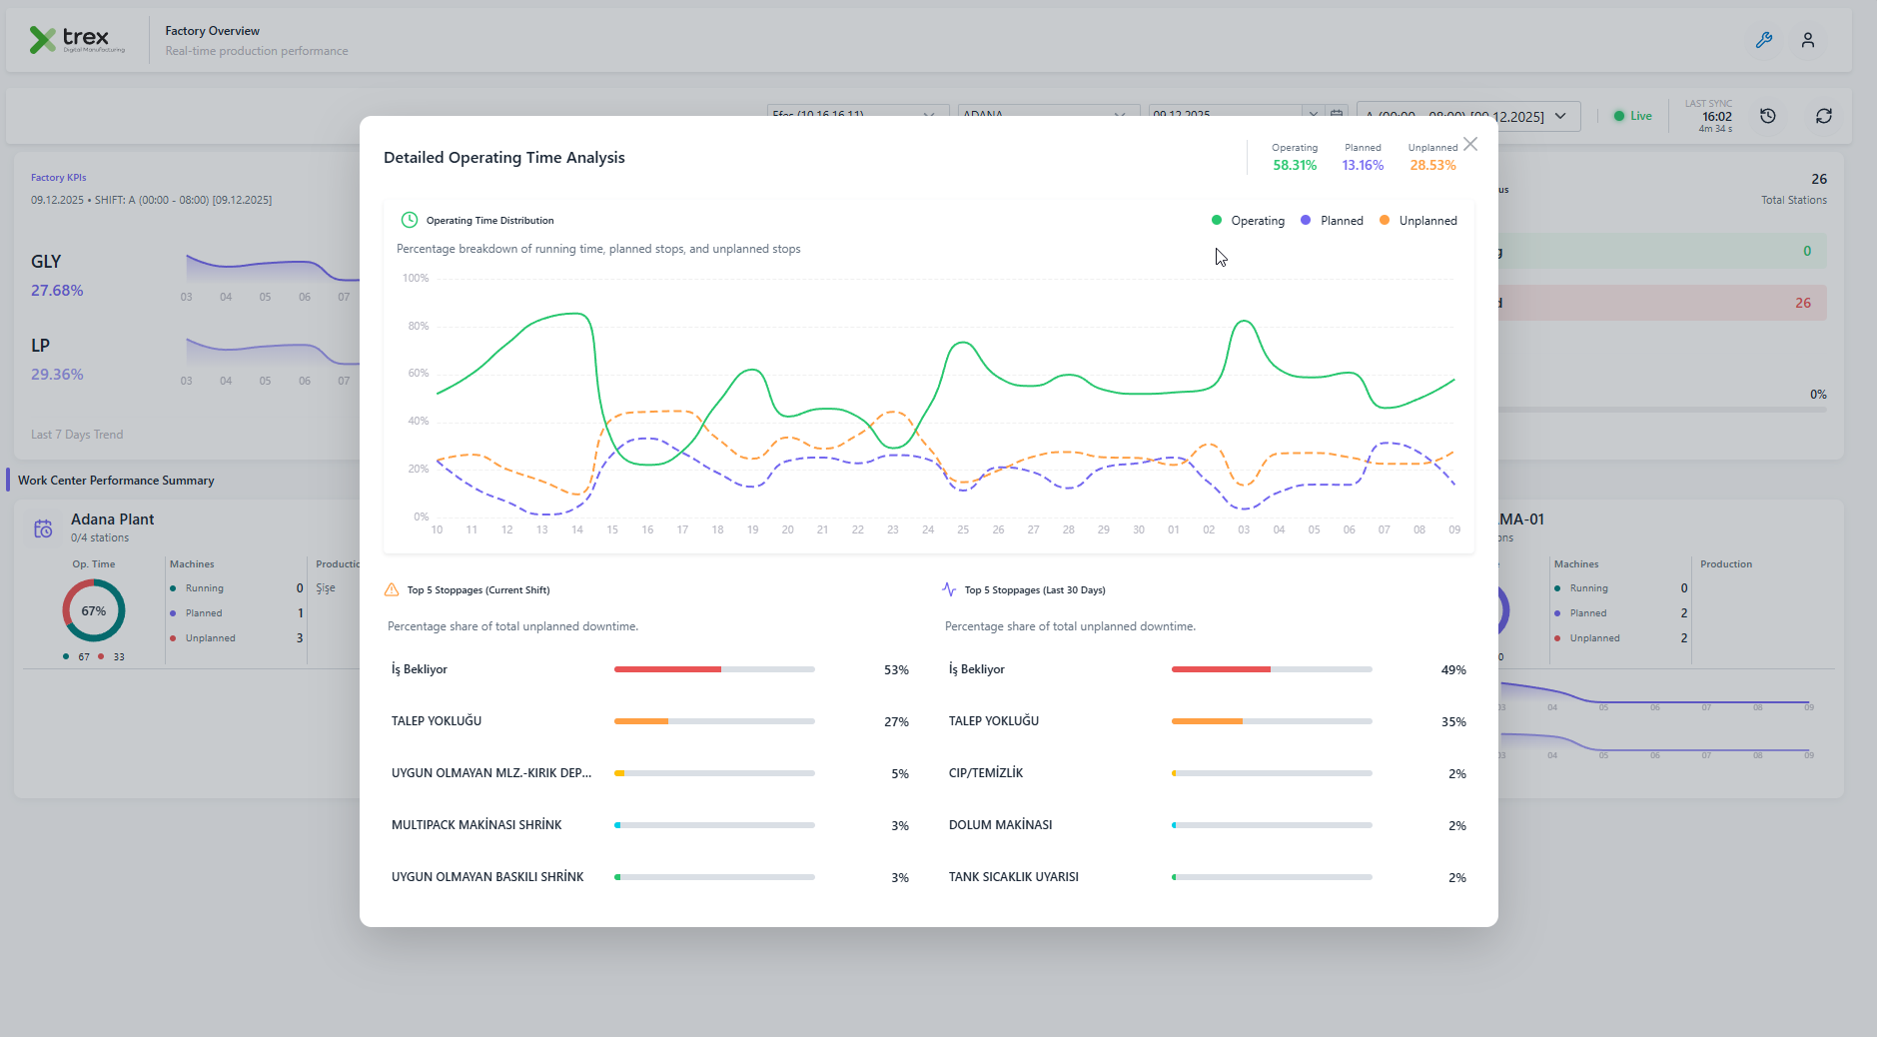Screen dimensions: 1877x1037
Task: Click the TALEP YOKLUĞU 35% progress bar
Action: tap(1272, 721)
